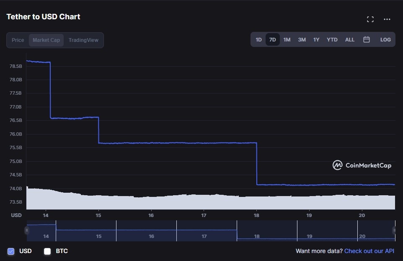The height and width of the screenshot is (261, 403).
Task: Select the Market Cap tab
Action: click(x=46, y=40)
